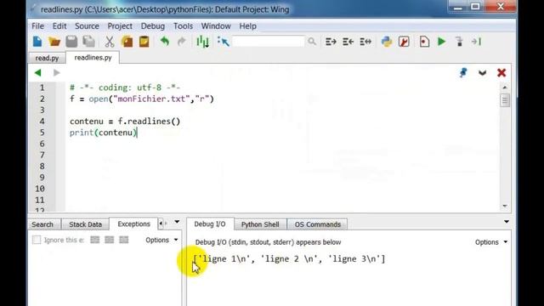Pin the editor with the blue pushpin
Screen dimensions: 544x306
tap(463, 72)
